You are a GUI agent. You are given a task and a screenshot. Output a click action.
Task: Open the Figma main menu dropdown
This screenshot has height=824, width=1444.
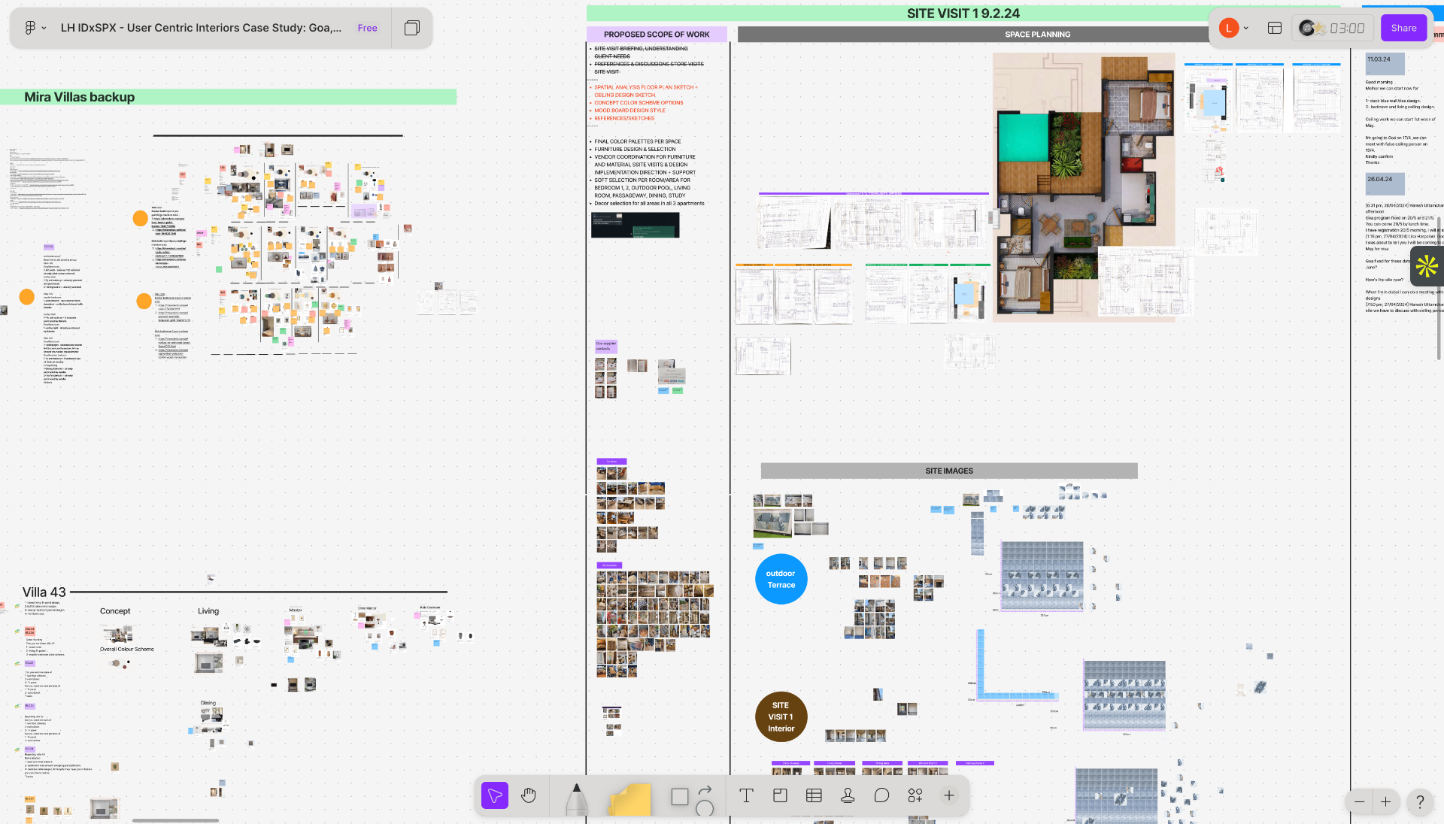pos(35,28)
